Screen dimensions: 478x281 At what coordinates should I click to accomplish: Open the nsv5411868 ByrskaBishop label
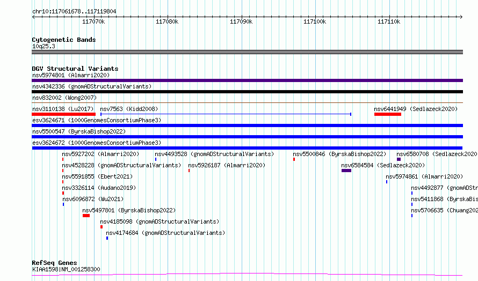click(x=444, y=199)
